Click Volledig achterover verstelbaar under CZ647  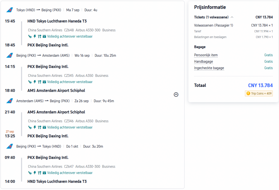[x=70, y=173]
